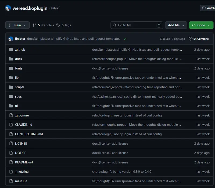Screen dimensions: 215x188
Task: Open the .gitignore file
Action: [22, 115]
